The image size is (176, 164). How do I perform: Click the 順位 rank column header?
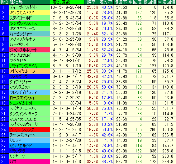pyautogui.click(x=4, y=2)
